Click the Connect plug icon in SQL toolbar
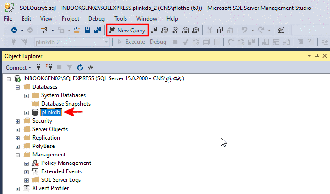This screenshot has width=330, height=194. tap(14, 42)
